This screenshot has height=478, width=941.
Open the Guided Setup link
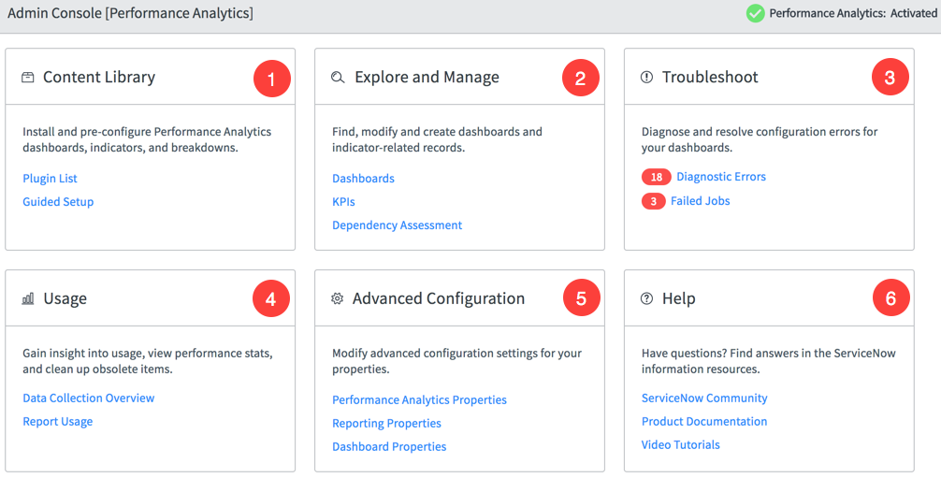pyautogui.click(x=58, y=202)
